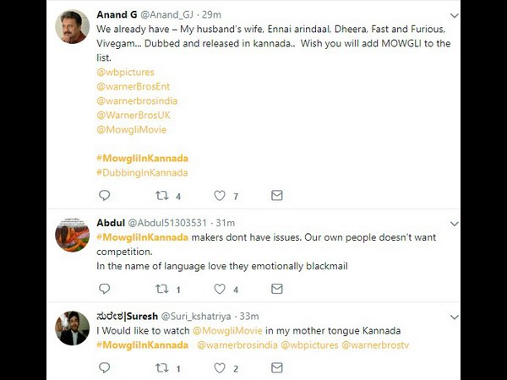Send Anand G's tweet via direct message
The image size is (507, 380).
277,196
